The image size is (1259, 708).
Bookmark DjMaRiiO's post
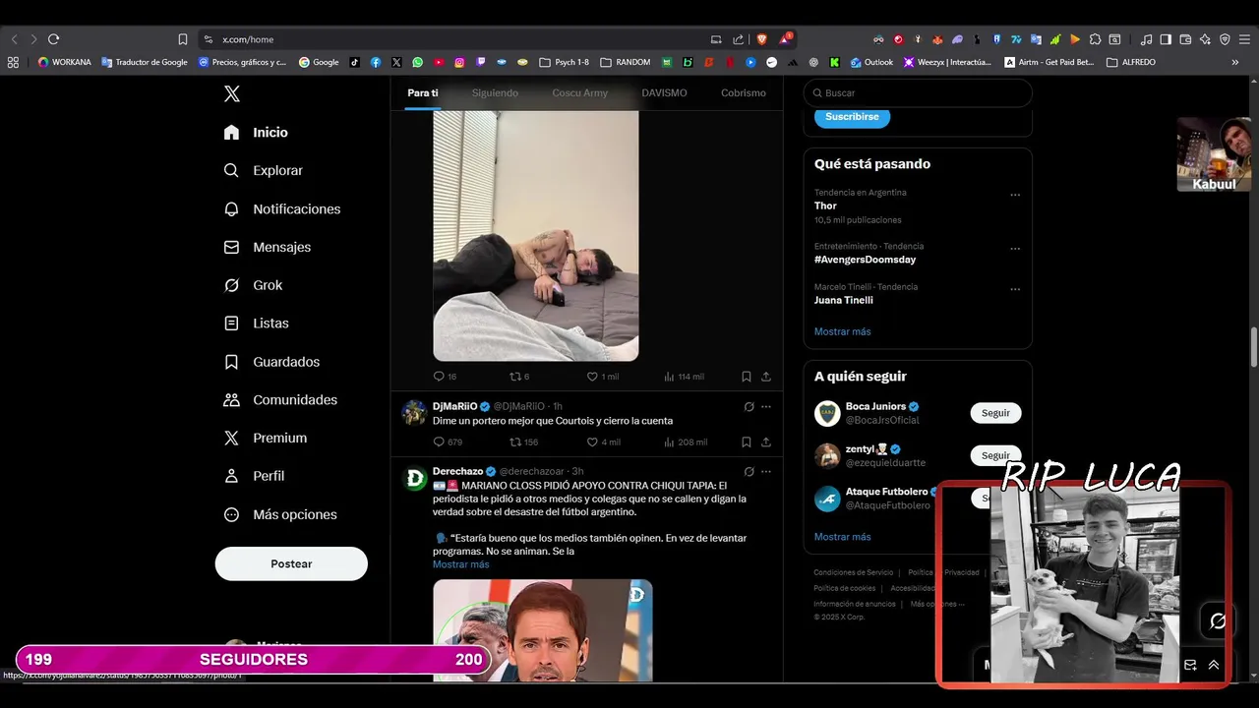pyautogui.click(x=747, y=442)
